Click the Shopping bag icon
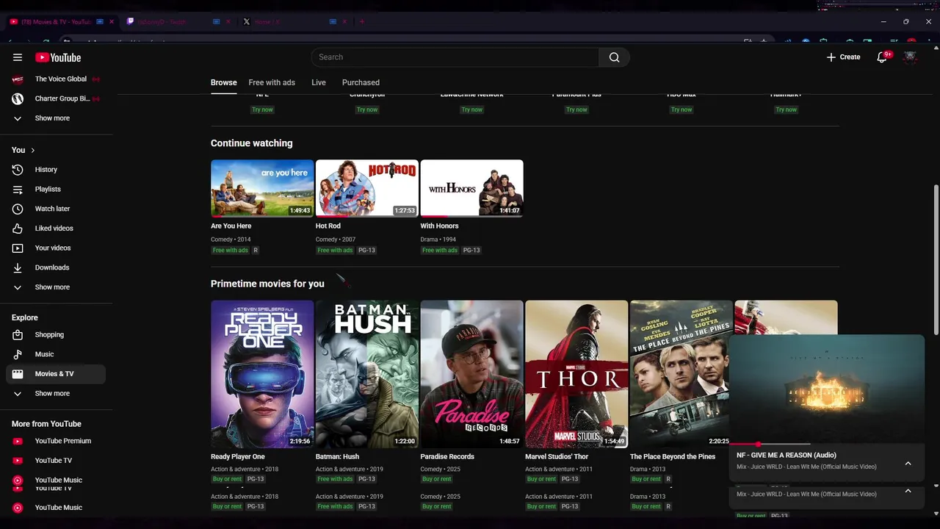This screenshot has height=529, width=940. click(18, 335)
